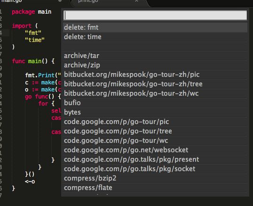Screen dimensions: 253x206
Task: Click the "time" import string
Action: tap(35, 40)
